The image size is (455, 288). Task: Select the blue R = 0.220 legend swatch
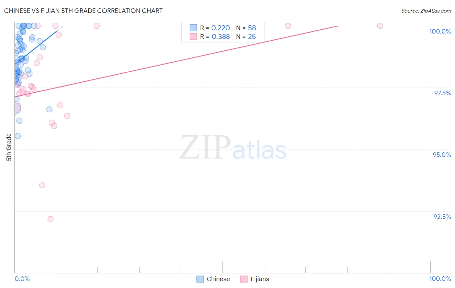coord(193,28)
